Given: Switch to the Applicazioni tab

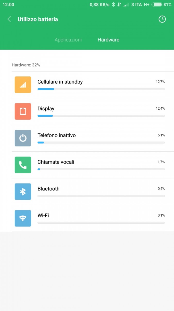Looking at the screenshot, I should click(x=68, y=40).
